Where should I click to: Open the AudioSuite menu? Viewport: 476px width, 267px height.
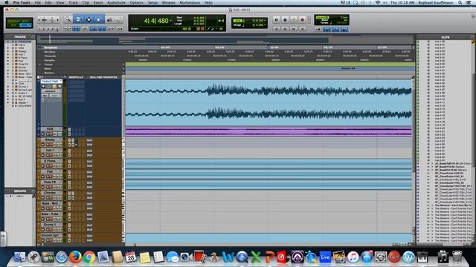click(x=116, y=2)
